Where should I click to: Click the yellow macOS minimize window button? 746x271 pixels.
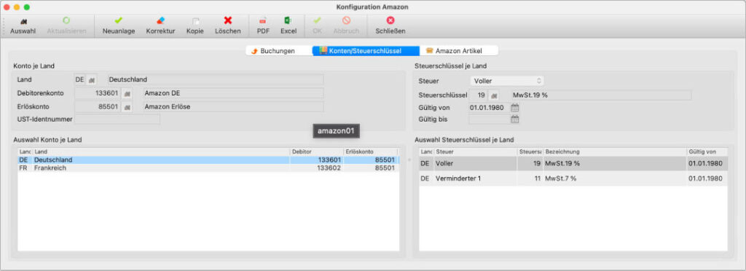[17, 7]
